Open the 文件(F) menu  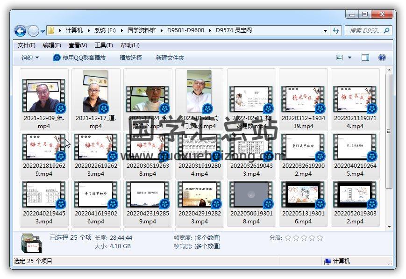(x=27, y=45)
